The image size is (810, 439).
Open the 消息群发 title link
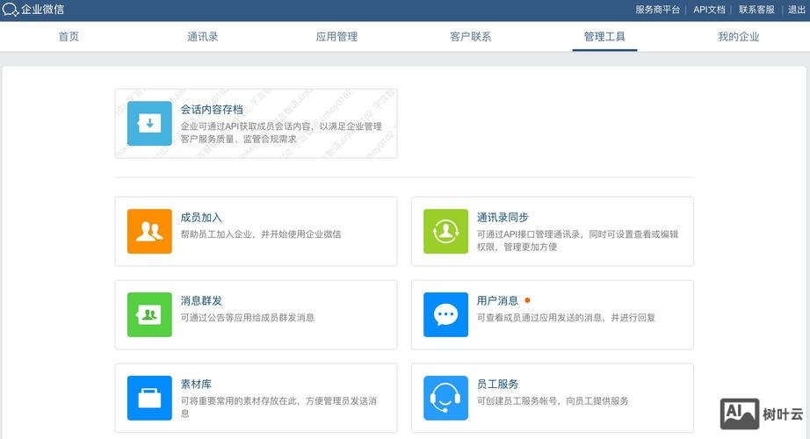[x=201, y=300]
